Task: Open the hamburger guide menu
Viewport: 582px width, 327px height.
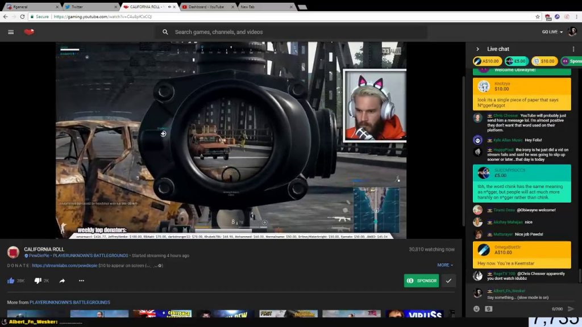Action: [11, 32]
